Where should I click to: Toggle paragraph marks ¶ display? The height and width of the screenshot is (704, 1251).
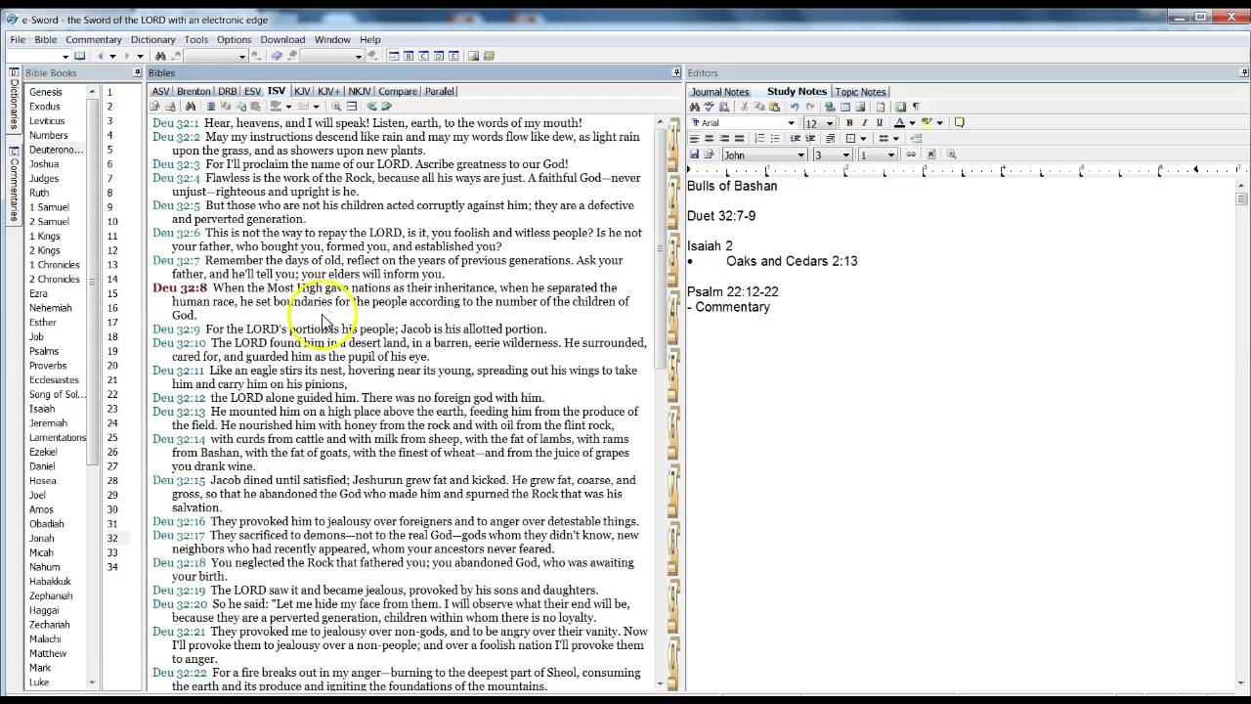[x=916, y=107]
